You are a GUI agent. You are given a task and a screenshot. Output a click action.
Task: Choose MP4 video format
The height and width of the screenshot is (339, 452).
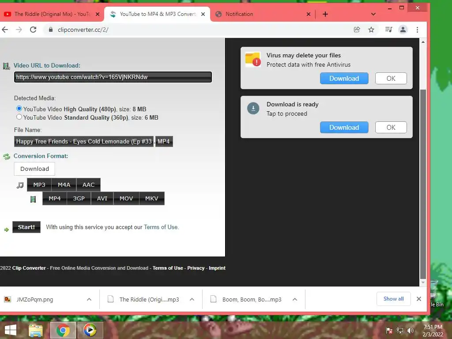pyautogui.click(x=54, y=199)
